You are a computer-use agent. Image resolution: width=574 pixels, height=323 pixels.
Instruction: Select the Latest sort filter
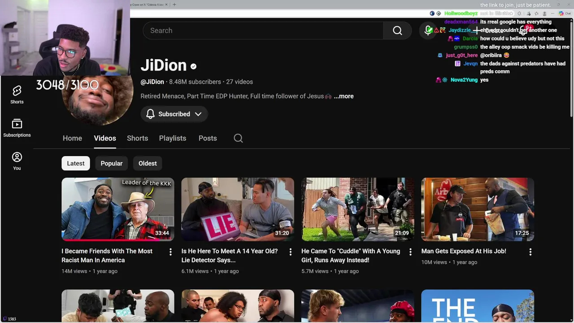point(76,163)
